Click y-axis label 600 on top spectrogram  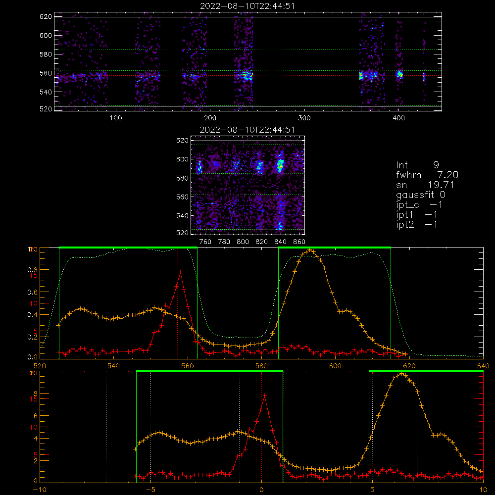(46, 35)
